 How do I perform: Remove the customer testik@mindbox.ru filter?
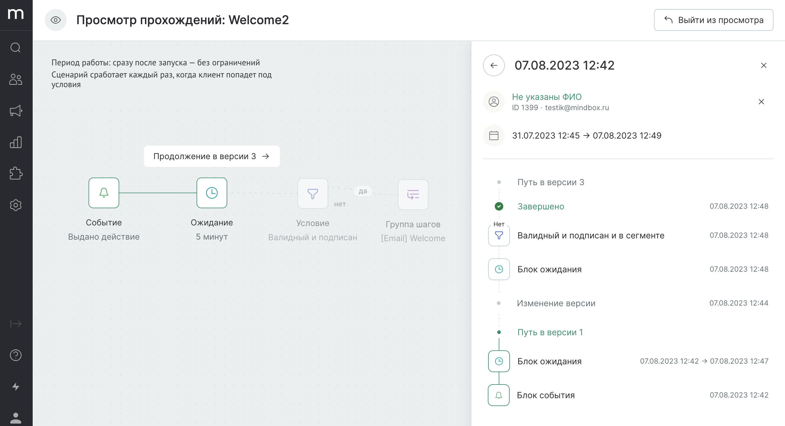pos(761,102)
